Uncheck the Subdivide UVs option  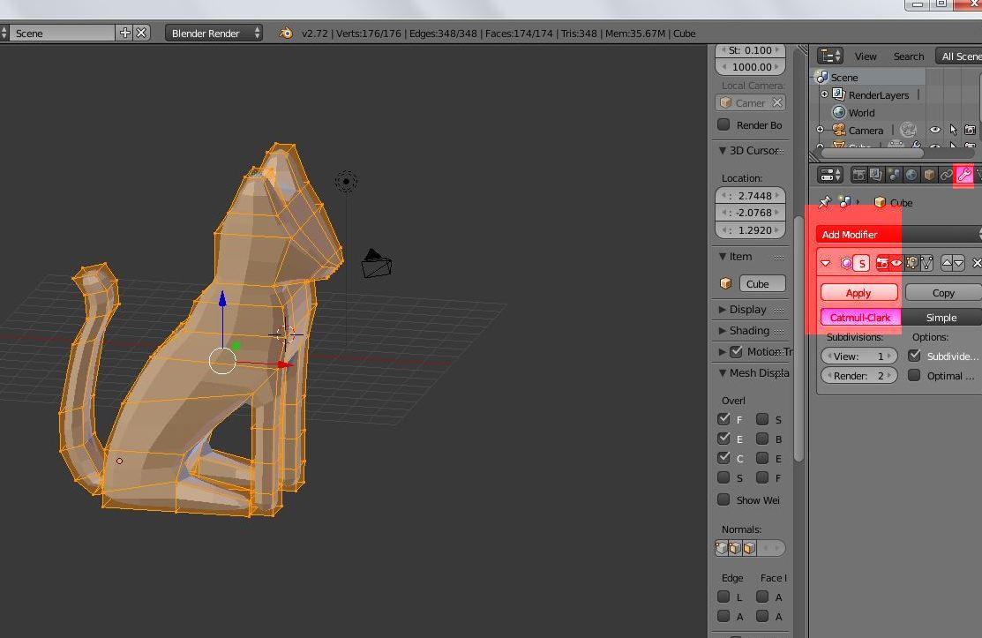pos(914,356)
